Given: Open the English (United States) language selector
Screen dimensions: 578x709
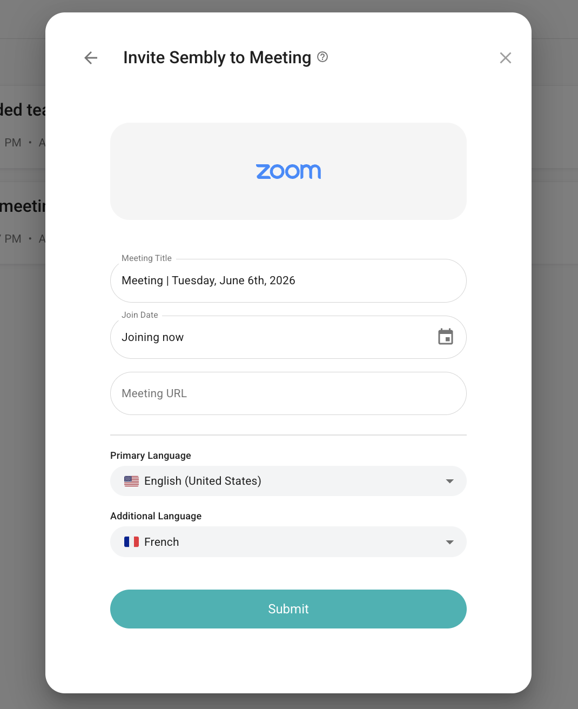Looking at the screenshot, I should 288,481.
